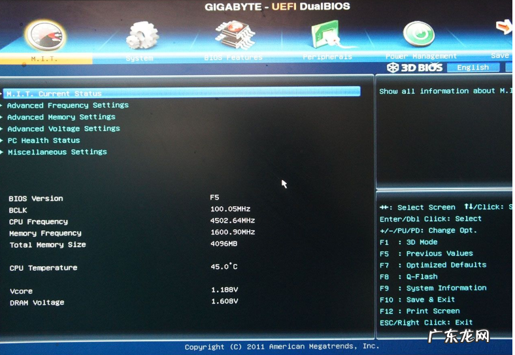Switch to the Power Management tab label
The height and width of the screenshot is (355, 515).
[x=421, y=56]
